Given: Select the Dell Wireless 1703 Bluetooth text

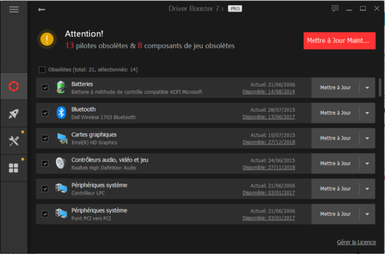Looking at the screenshot, I should tap(103, 117).
